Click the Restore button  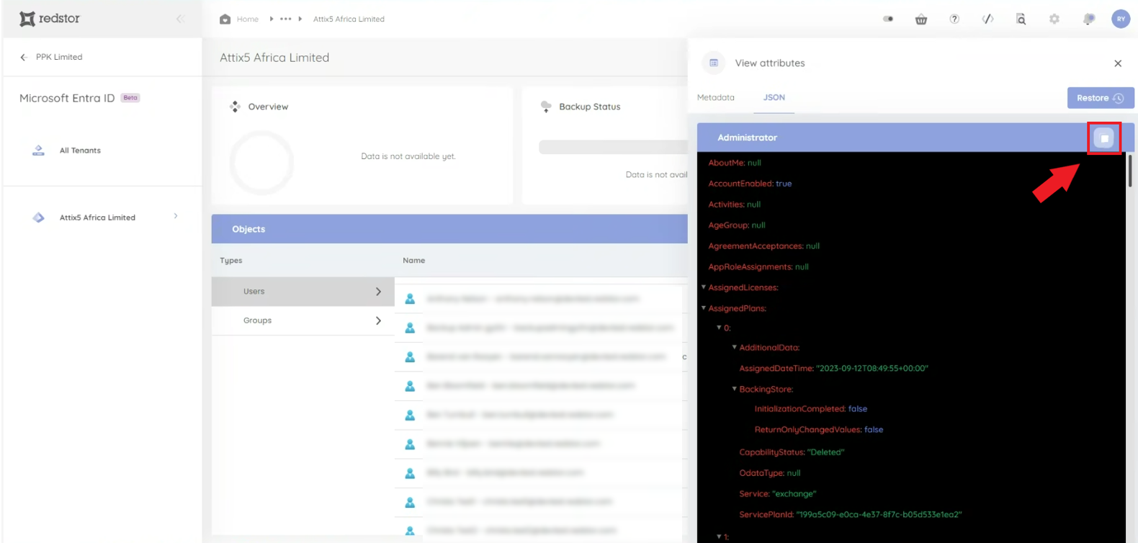tap(1101, 98)
